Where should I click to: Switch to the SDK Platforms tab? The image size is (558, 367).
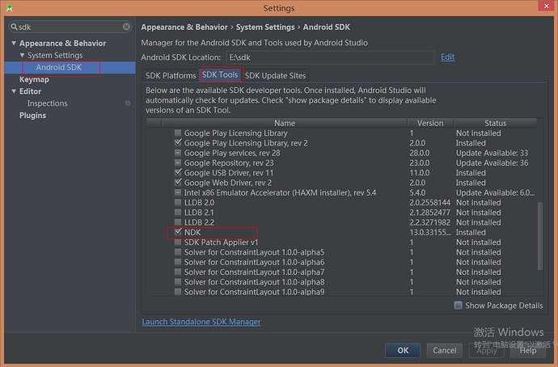click(171, 76)
